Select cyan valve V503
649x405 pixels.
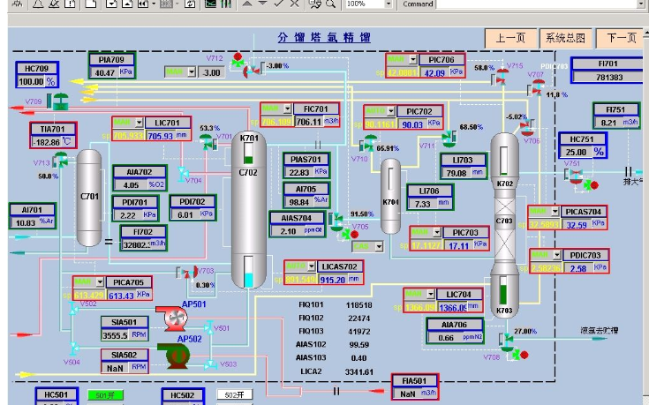pyautogui.click(x=211, y=364)
